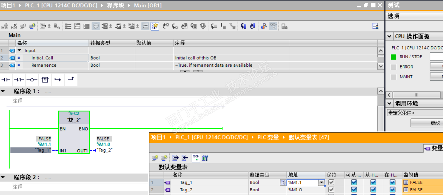Collapse program segment 1 (程序段 1)
The image size is (443, 195).
pyautogui.click(x=3, y=91)
